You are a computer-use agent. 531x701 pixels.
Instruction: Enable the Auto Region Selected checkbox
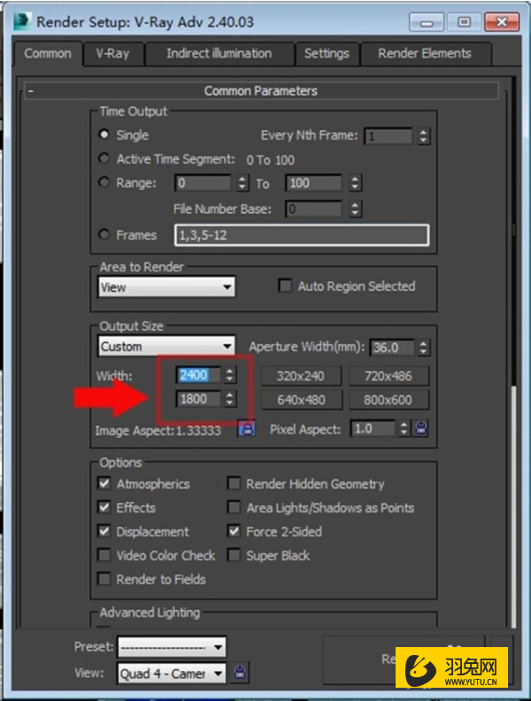[285, 286]
